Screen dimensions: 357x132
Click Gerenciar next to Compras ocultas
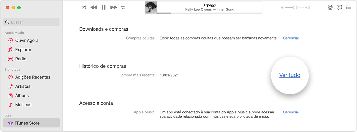click(291, 38)
